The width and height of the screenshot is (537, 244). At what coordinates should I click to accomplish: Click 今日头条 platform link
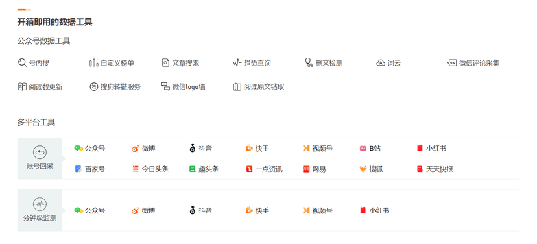[150, 169]
